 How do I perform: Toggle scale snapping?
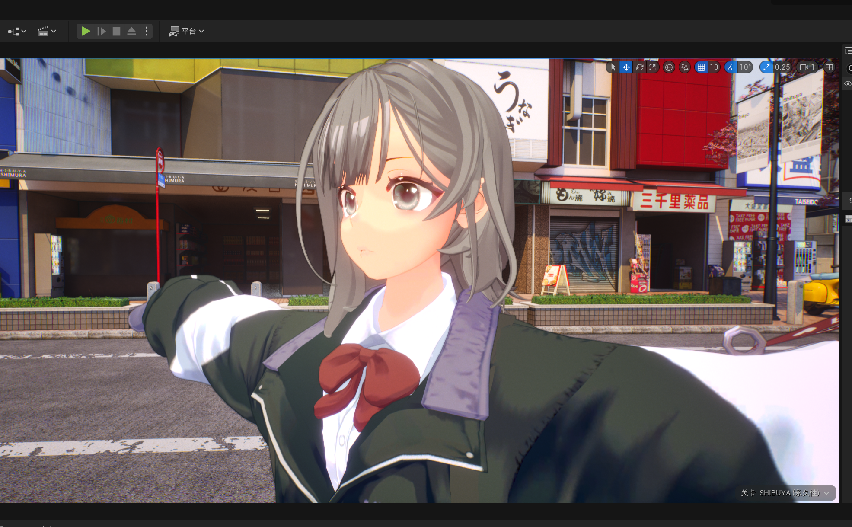tap(766, 67)
